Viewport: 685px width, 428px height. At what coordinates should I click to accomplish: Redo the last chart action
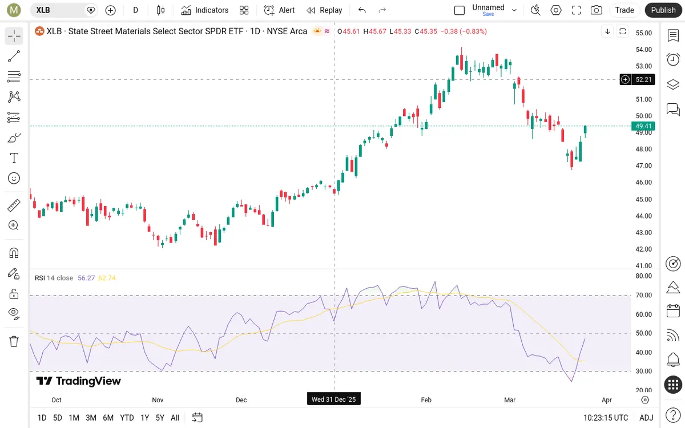(382, 10)
